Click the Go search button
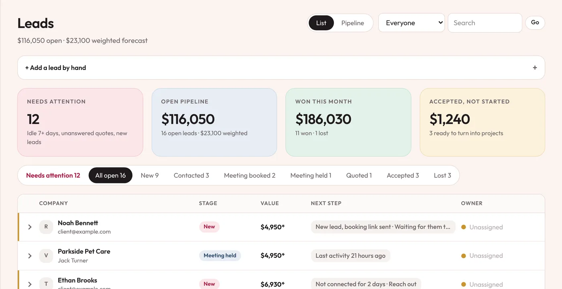The width and height of the screenshot is (562, 289). click(x=535, y=23)
